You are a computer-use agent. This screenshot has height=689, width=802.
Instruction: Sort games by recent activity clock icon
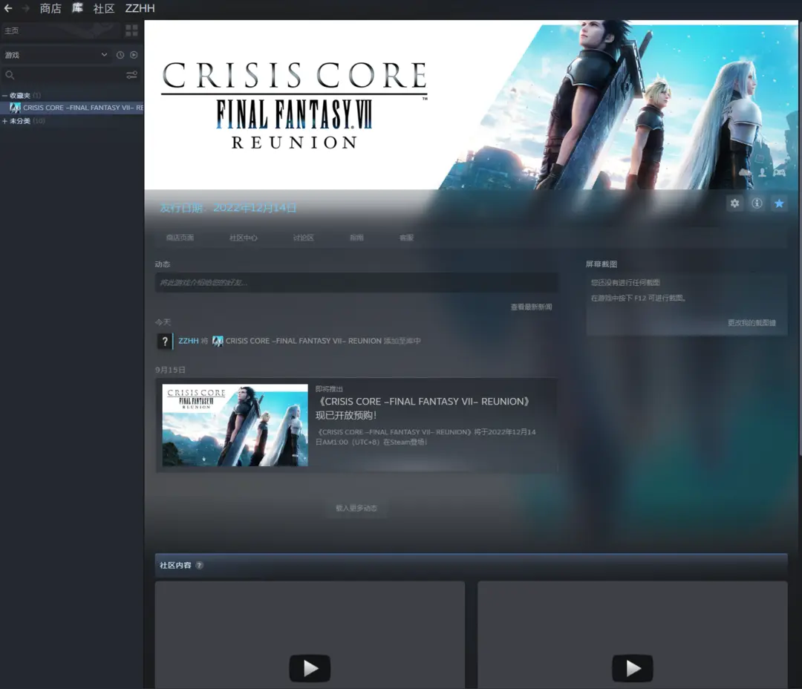[120, 55]
